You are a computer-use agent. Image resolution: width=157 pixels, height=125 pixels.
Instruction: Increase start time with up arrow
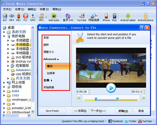(89, 91)
